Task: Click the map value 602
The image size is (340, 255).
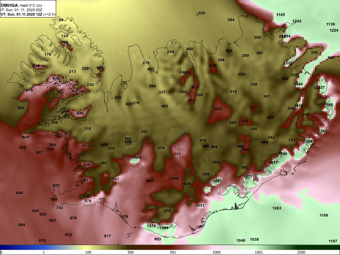Action: 218,109
